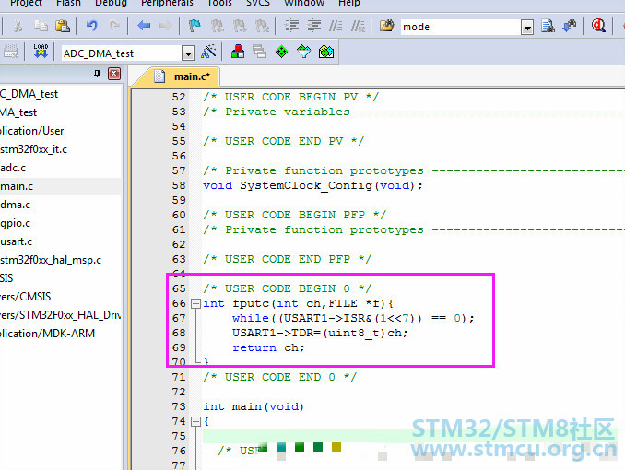The width and height of the screenshot is (625, 470).
Task: Open the Help menu
Action: coord(349,3)
